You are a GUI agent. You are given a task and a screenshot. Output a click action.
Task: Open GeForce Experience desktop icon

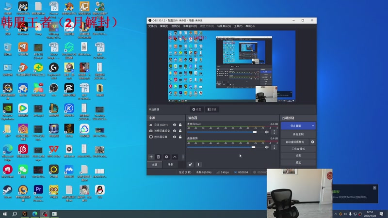pyautogui.click(x=7, y=112)
